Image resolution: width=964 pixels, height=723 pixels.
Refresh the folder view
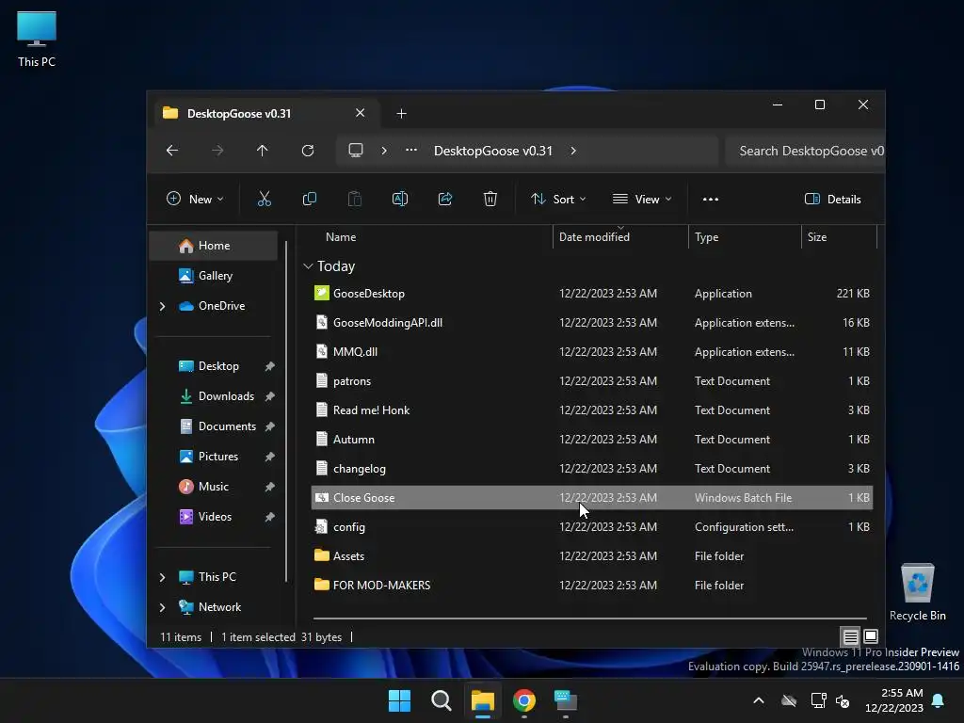click(x=308, y=151)
